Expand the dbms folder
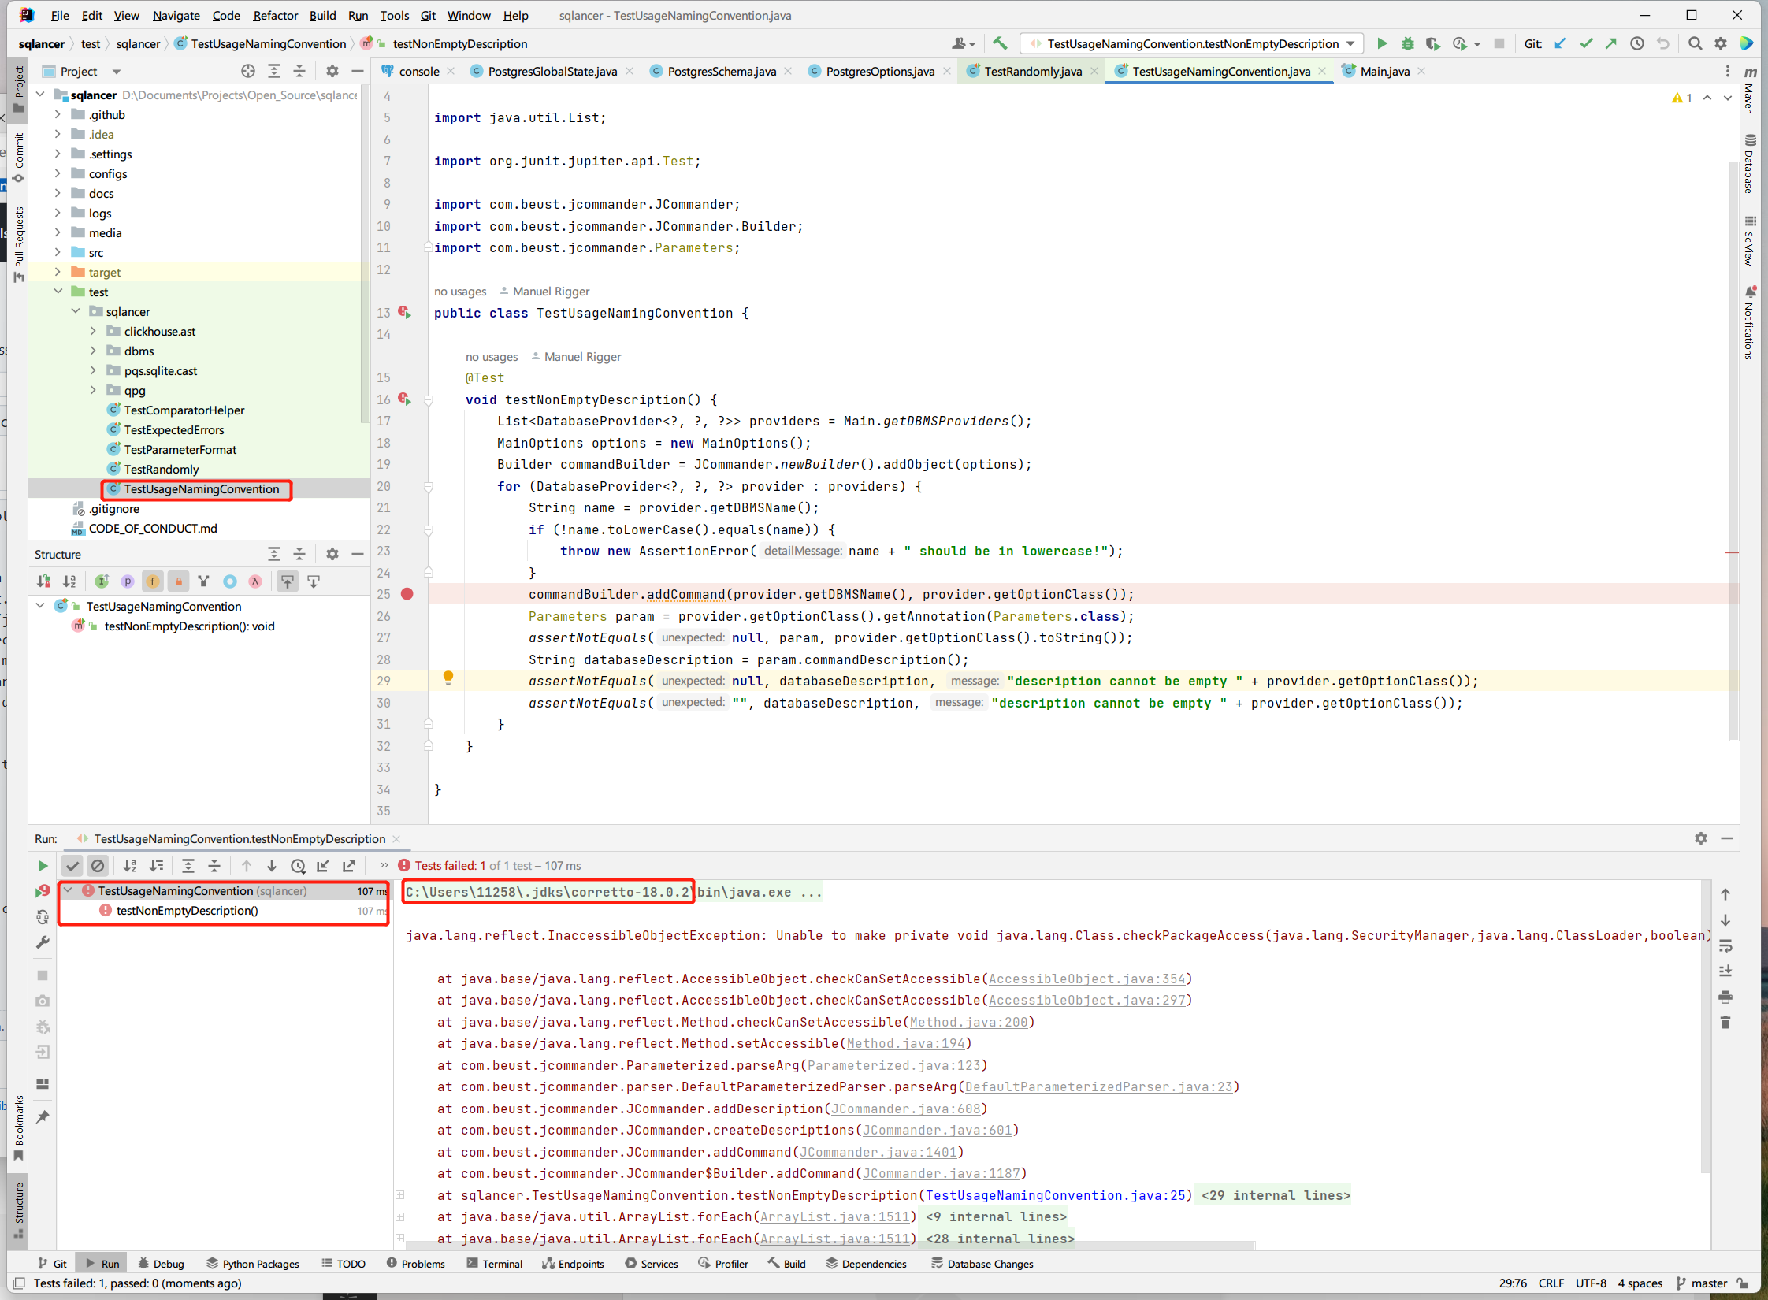 [94, 351]
